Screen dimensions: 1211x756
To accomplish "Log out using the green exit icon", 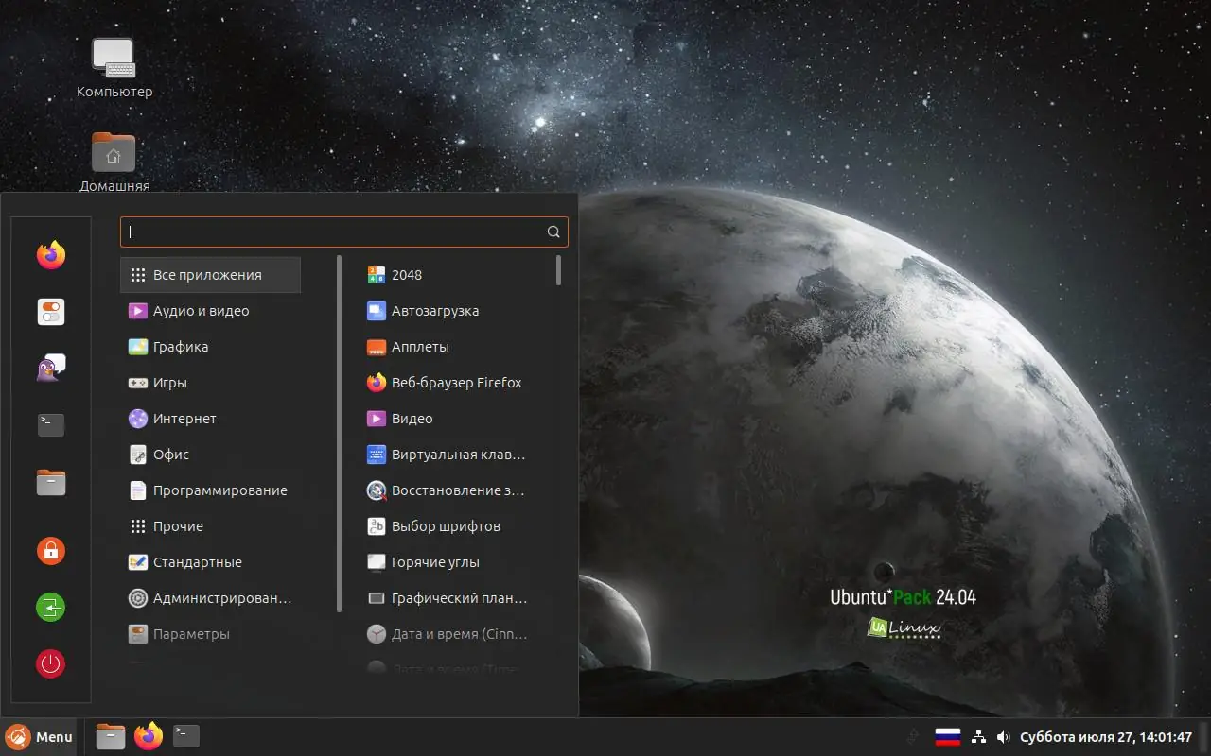I will coord(51,607).
